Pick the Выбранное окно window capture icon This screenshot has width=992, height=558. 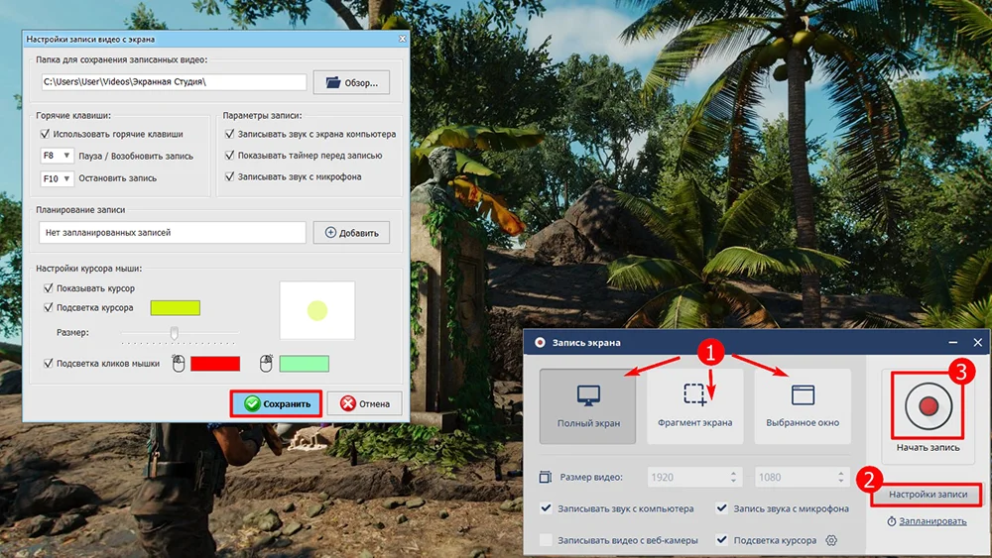click(x=803, y=395)
